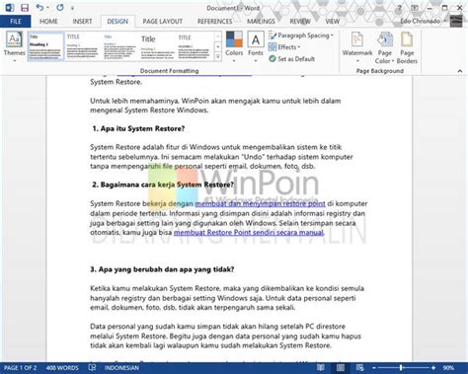The width and height of the screenshot is (468, 374).
Task: Open the Themes gallery
Action: (x=14, y=47)
